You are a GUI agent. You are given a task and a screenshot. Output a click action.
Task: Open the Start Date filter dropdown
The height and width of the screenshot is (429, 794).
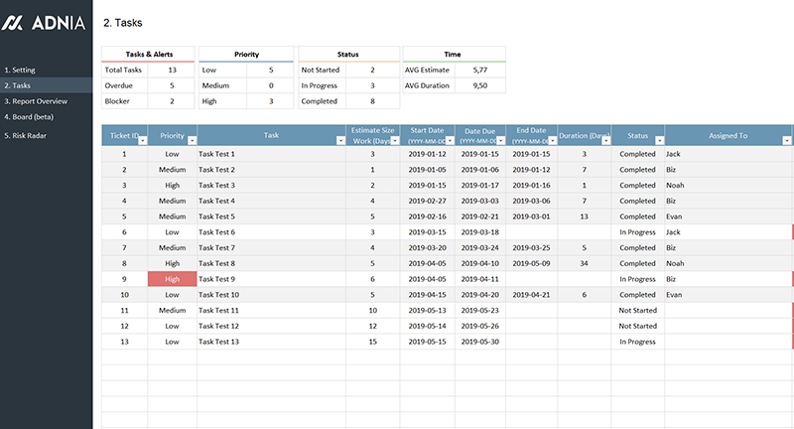449,141
